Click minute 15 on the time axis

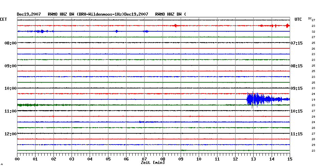click(x=290, y=159)
